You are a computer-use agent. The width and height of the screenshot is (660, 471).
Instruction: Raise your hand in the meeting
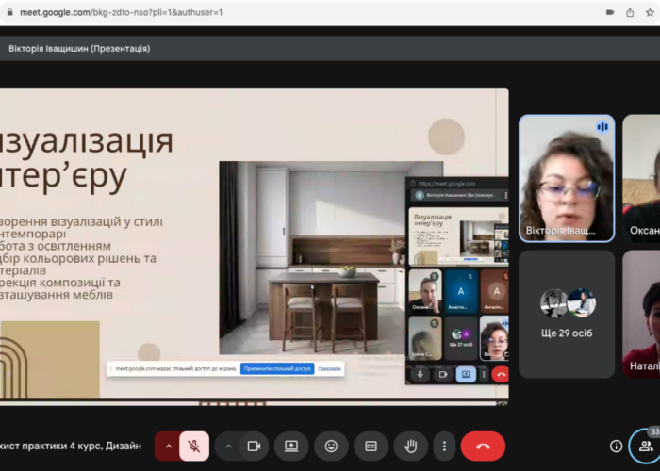click(x=410, y=446)
